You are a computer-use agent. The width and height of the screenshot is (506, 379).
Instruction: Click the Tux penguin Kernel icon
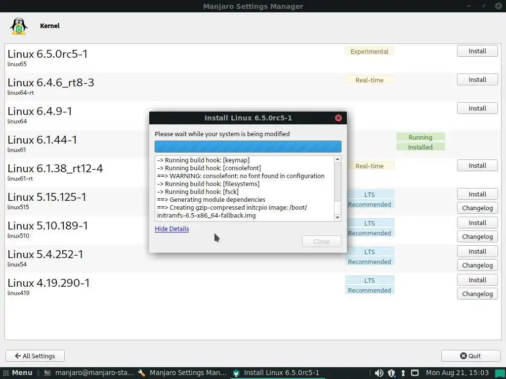tap(19, 26)
